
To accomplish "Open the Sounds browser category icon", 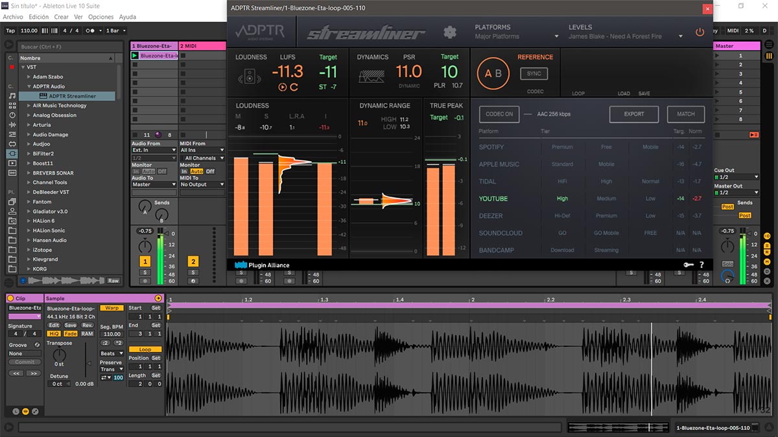I will coord(12,96).
